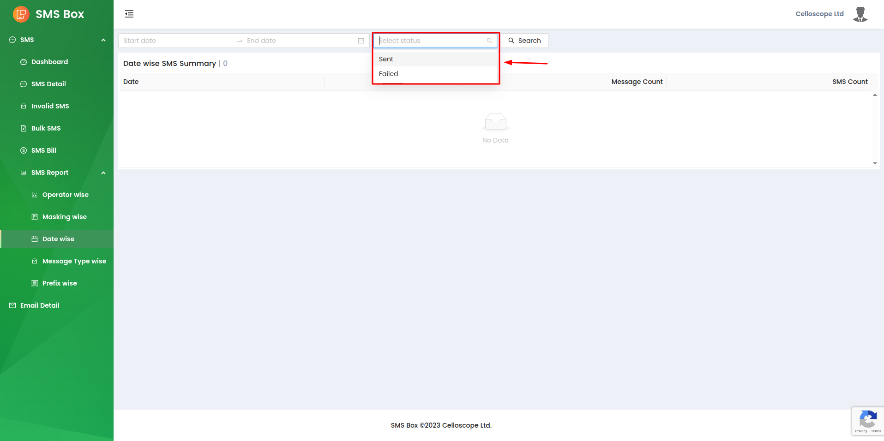Click the magnifier icon in status field

489,41
